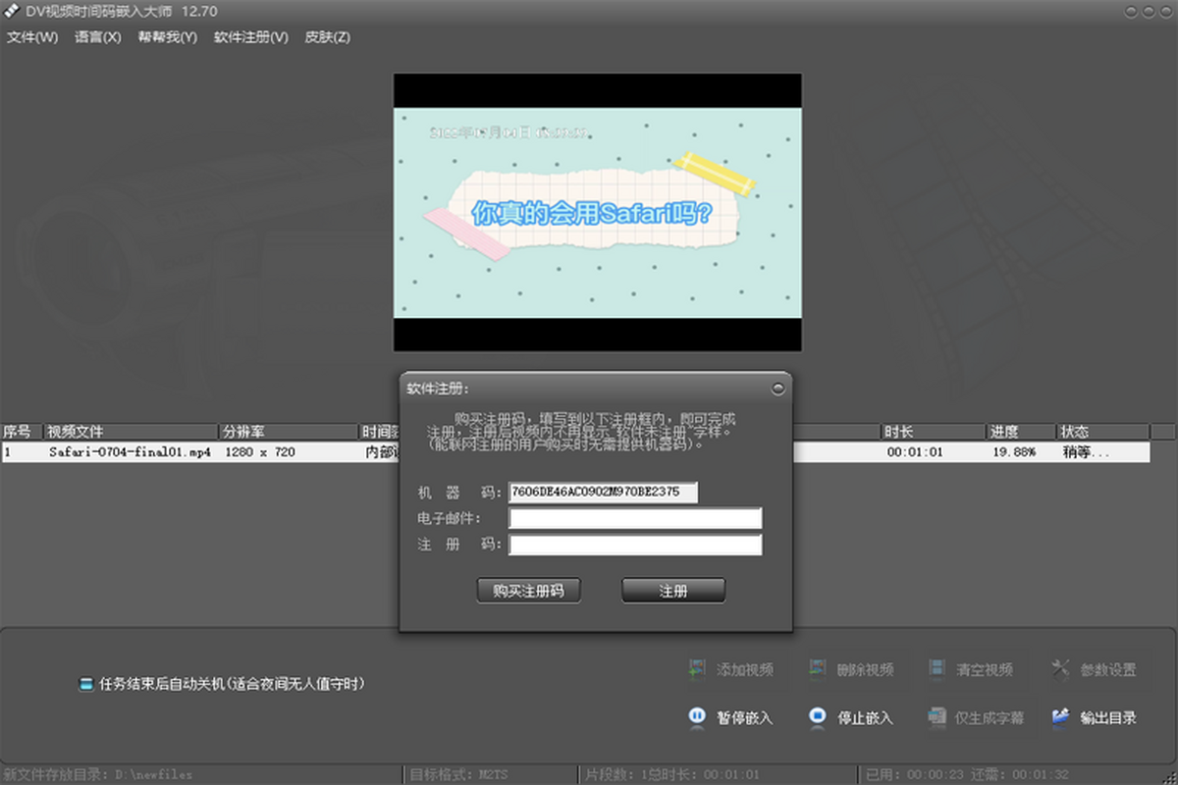Click the 添加视频 add-video icon button
Image resolution: width=1178 pixels, height=785 pixels.
pos(730,669)
